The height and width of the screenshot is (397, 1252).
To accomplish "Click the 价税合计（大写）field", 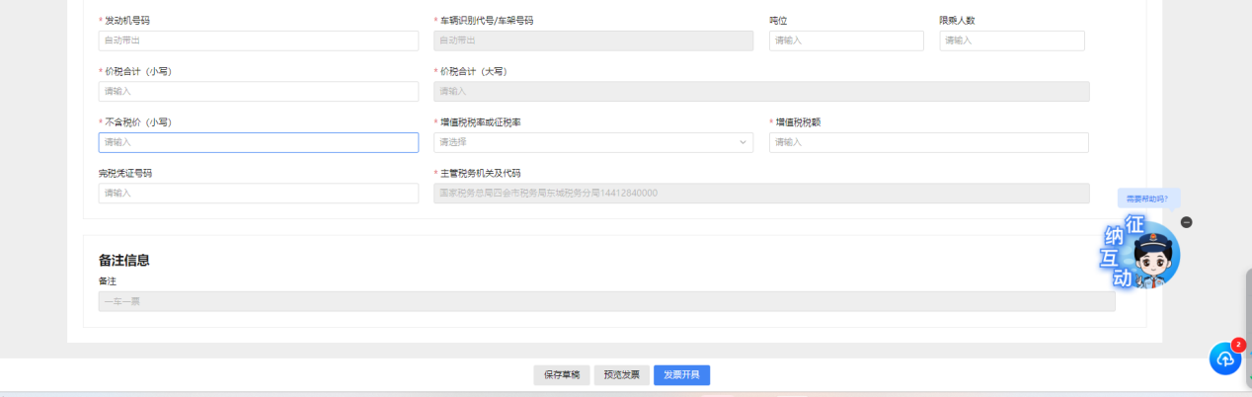I will (x=760, y=92).
